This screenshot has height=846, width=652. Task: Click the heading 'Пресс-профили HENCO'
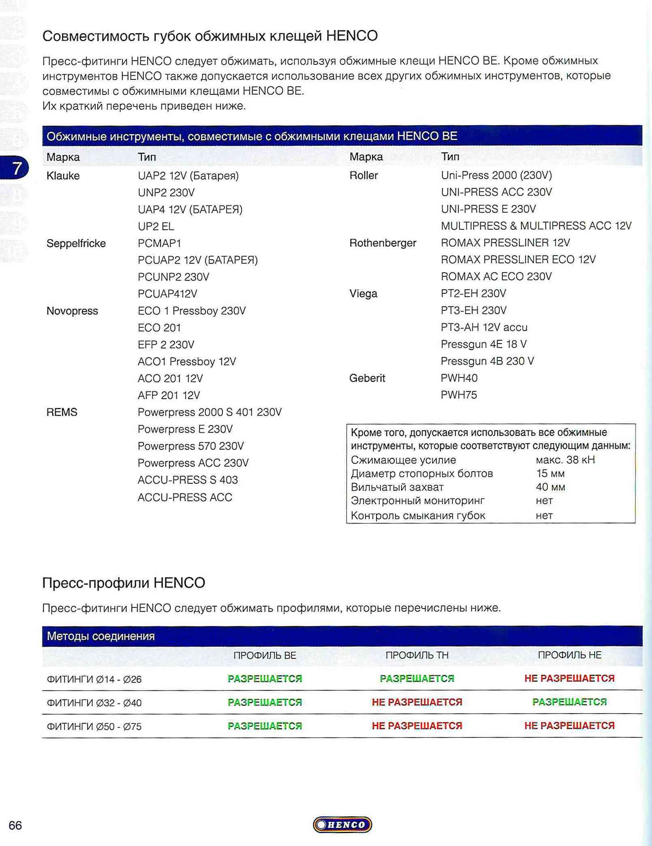[x=124, y=583]
